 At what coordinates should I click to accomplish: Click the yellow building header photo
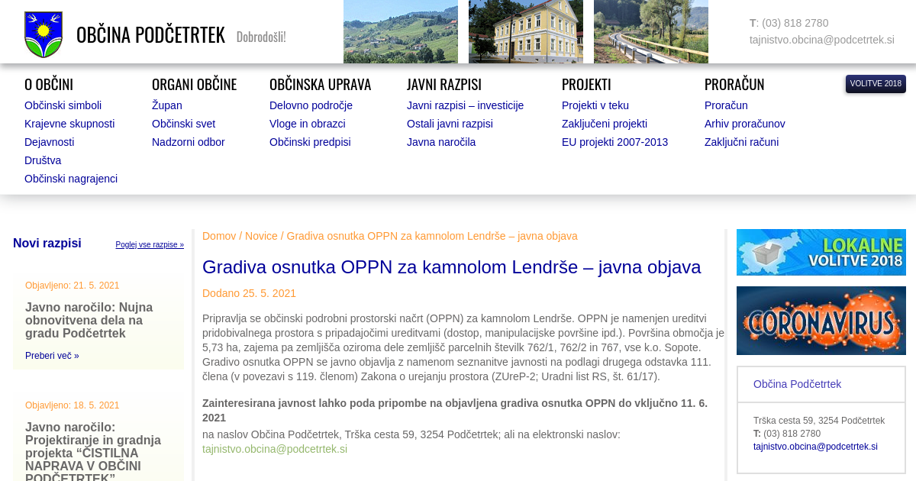pyautogui.click(x=525, y=31)
